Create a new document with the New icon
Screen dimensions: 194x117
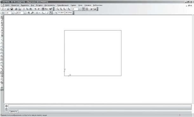3,9
